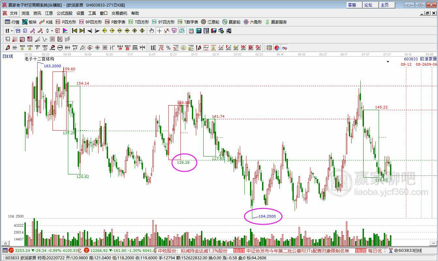Open the 9P四方形 tool
Screen dimensions: 438x261
coord(90,22)
